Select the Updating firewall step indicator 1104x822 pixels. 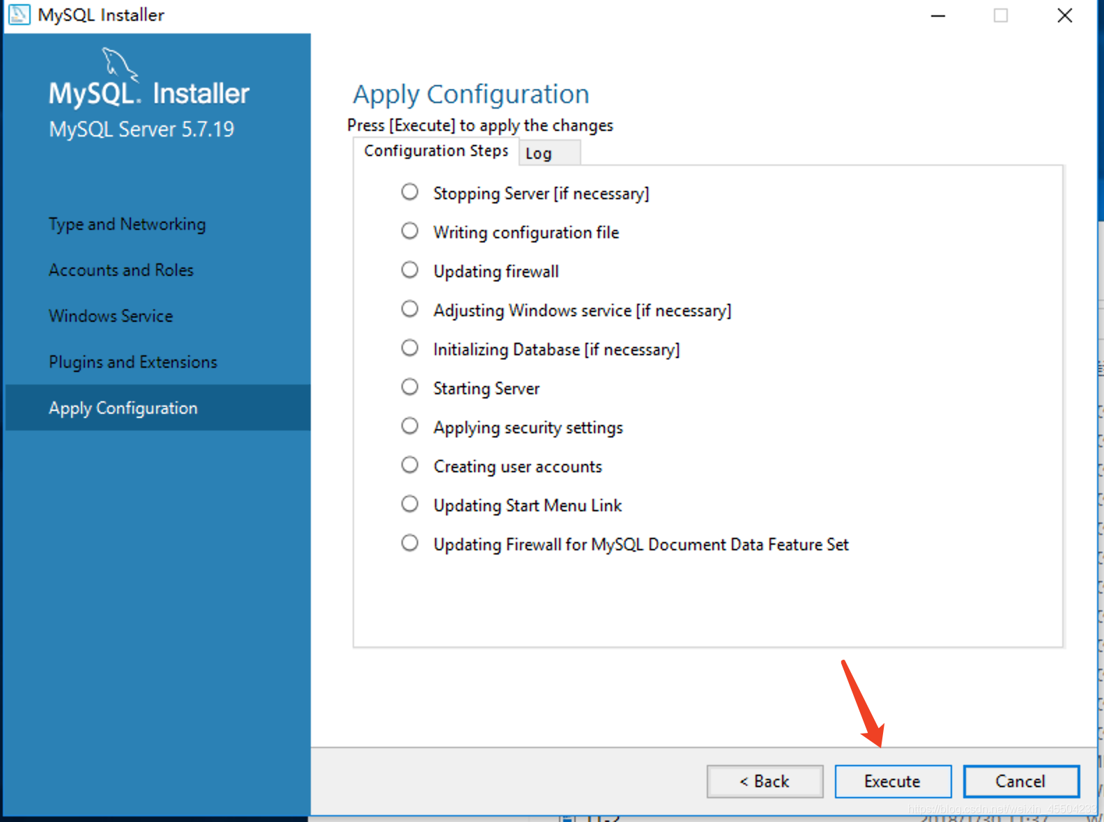click(x=410, y=270)
